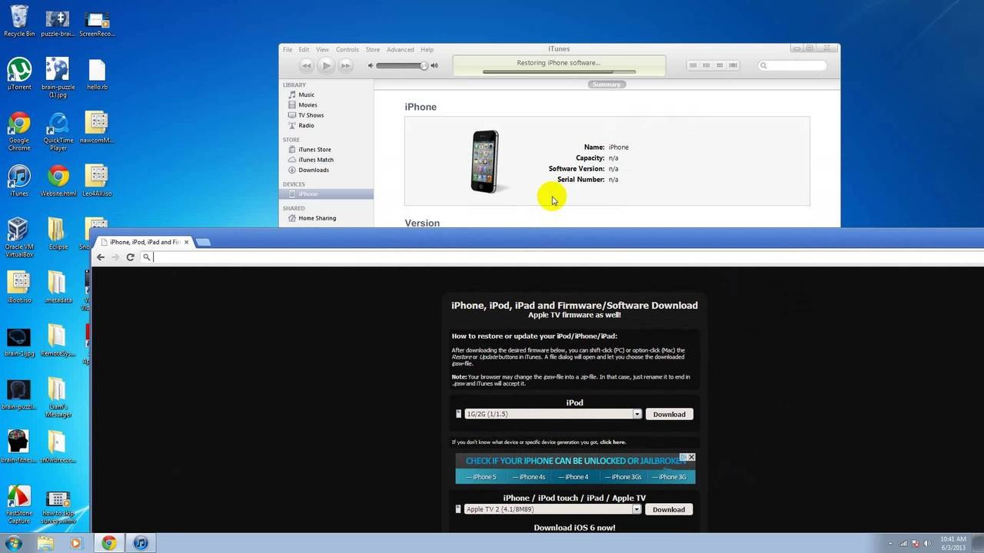Open Recycle Bin desktop icon
Viewport: 984px width, 553px height.
(x=19, y=22)
